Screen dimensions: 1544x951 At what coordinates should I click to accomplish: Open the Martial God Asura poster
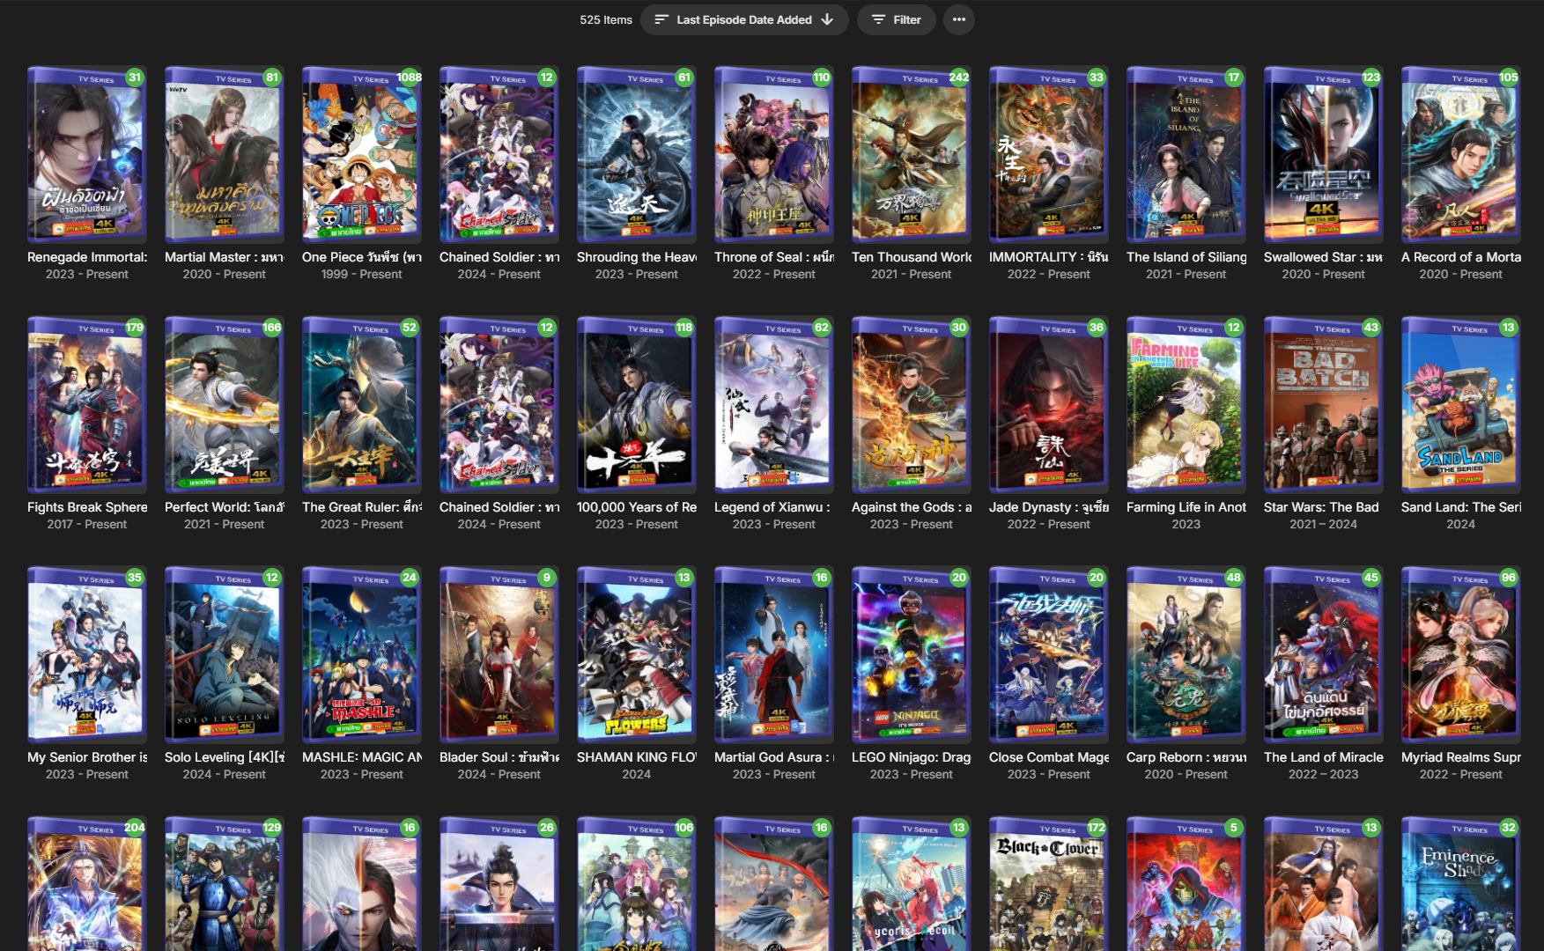coord(773,655)
